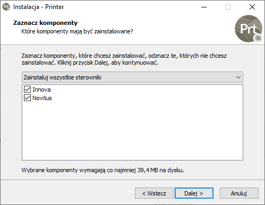
Task: Close the installer with the X icon
Action: click(x=252, y=7)
